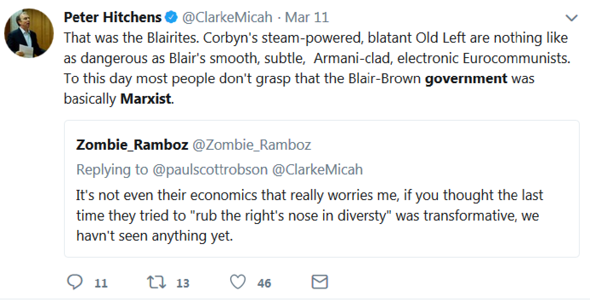Click the like count of 46
The image size is (590, 308).
pos(264,283)
